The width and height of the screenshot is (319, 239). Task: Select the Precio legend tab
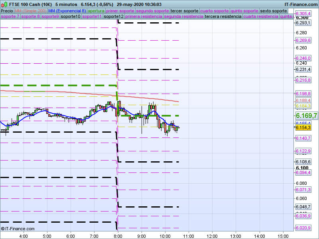click(7, 11)
